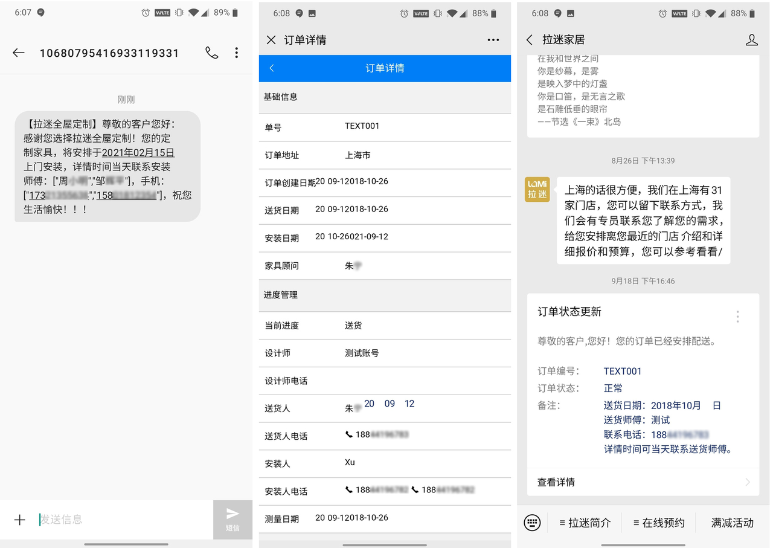Select the 设计师 value 测试账号

click(x=362, y=353)
